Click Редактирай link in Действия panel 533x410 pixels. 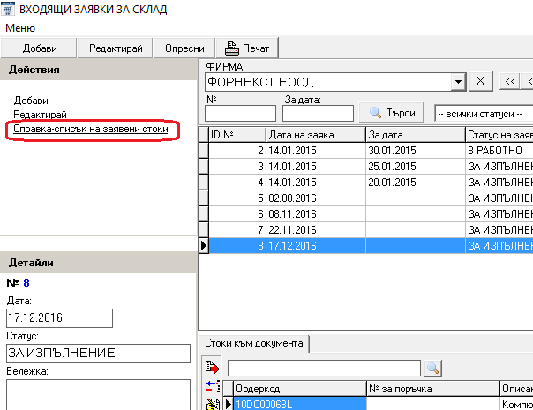tap(40, 115)
